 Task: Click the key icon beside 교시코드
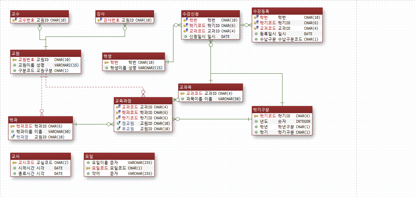click(14, 163)
